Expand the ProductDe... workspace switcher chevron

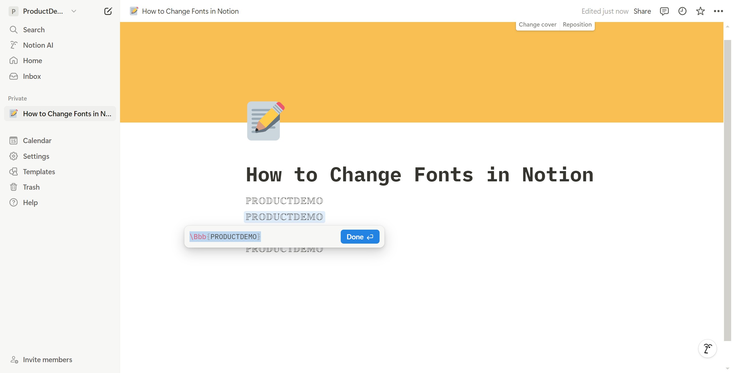point(74,11)
